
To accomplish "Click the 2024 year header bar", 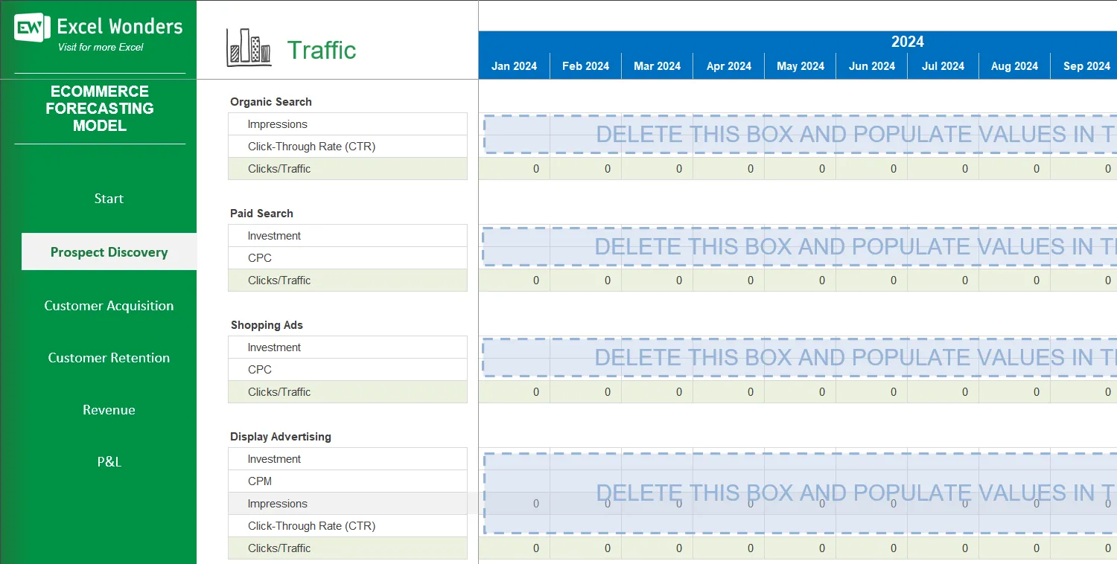I will pos(908,42).
